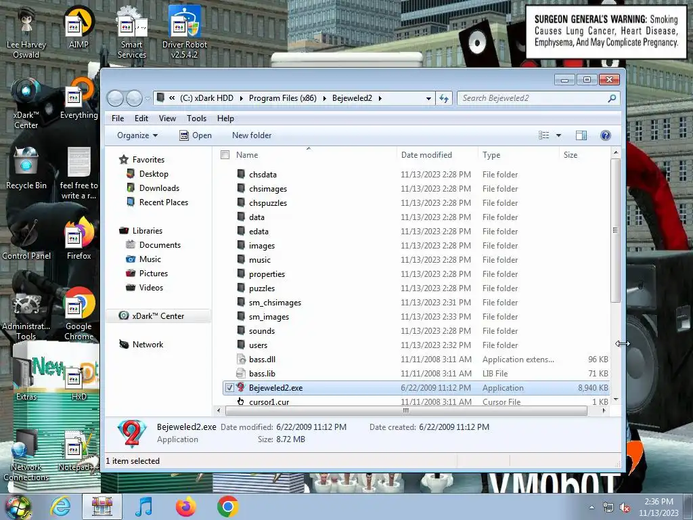Expand breadcrumb arrow after Bejeweled2

pos(380,98)
